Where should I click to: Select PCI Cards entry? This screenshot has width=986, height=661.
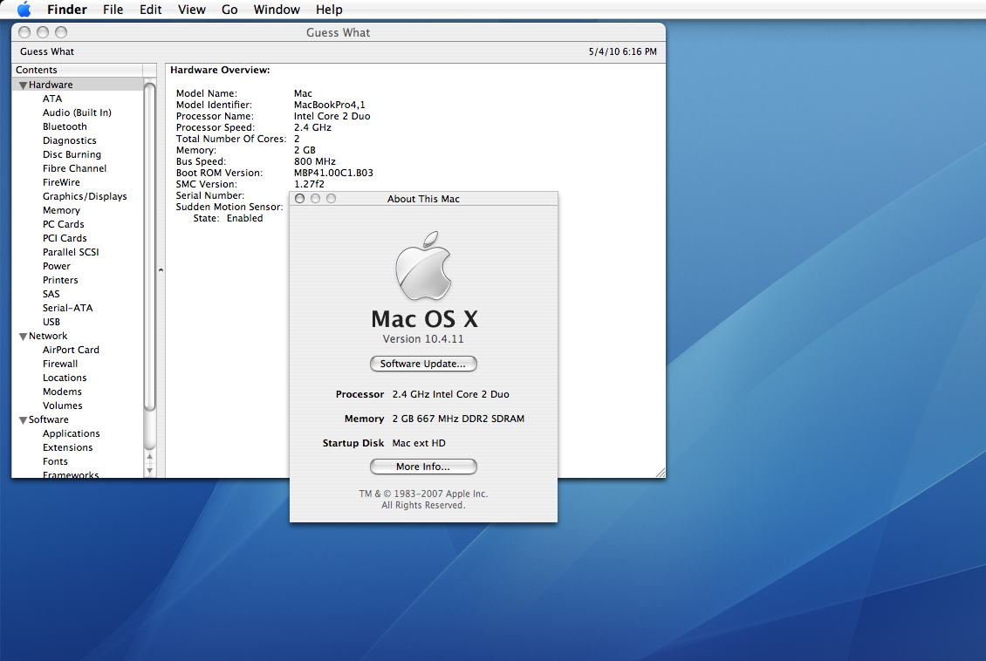click(65, 238)
